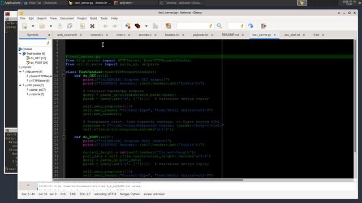The height and width of the screenshot is (203, 362).
Task: Select urlparse [7] in symbol tree
Action: coord(37,94)
